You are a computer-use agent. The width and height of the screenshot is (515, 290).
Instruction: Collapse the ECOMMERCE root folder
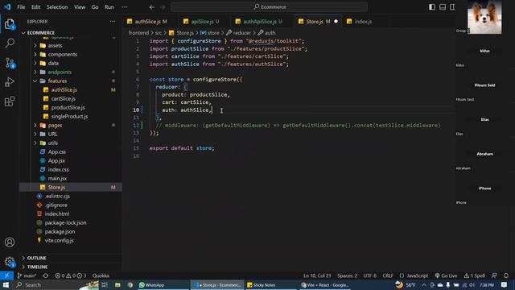[41, 33]
